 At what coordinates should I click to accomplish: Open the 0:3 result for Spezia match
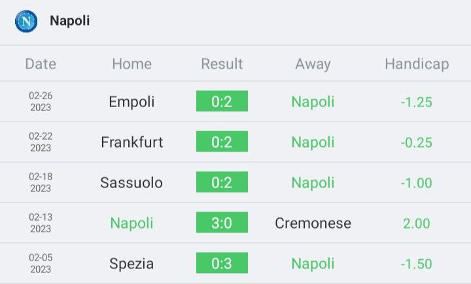pyautogui.click(x=222, y=263)
